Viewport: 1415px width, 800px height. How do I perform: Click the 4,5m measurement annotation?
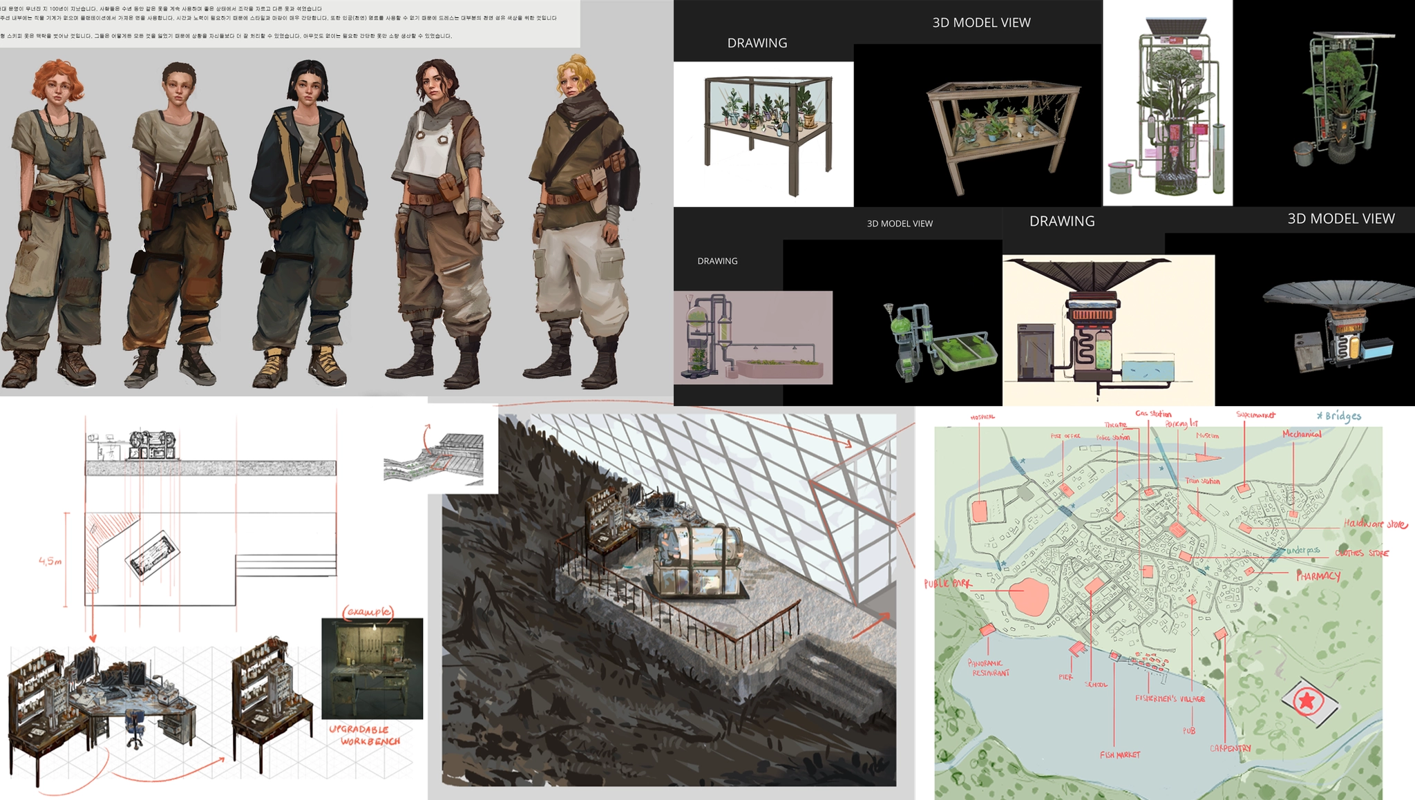50,561
